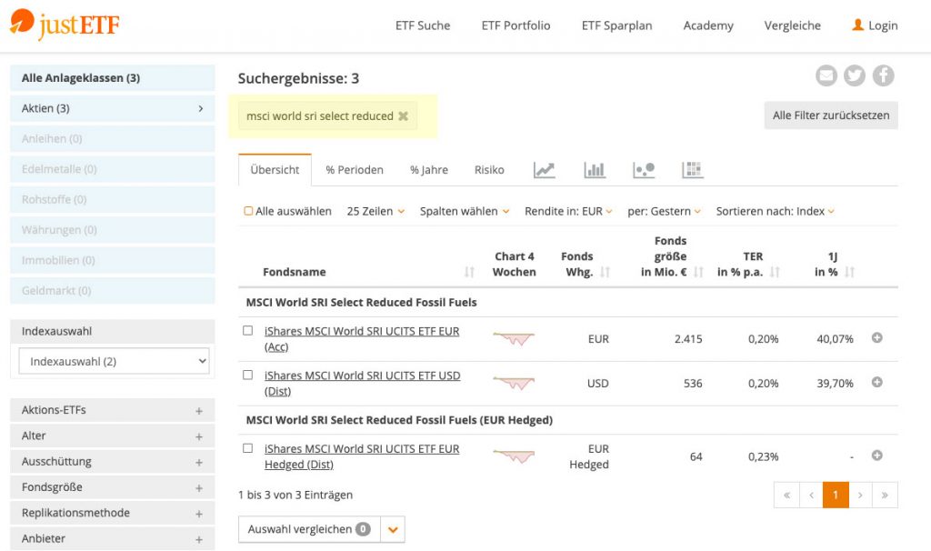Image resolution: width=931 pixels, height=551 pixels.
Task: Open the heatmap grid view tab
Action: pos(692,170)
